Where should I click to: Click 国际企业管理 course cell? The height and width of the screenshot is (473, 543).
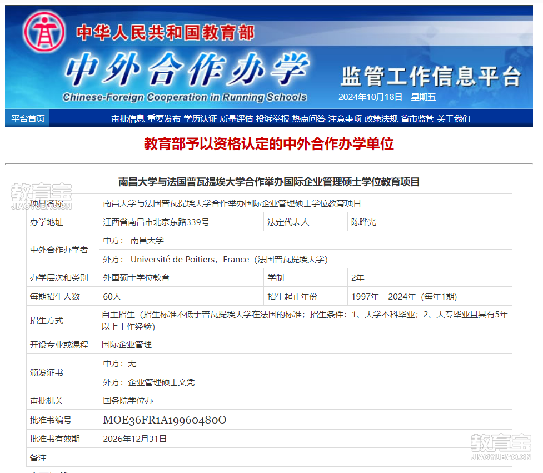point(306,345)
